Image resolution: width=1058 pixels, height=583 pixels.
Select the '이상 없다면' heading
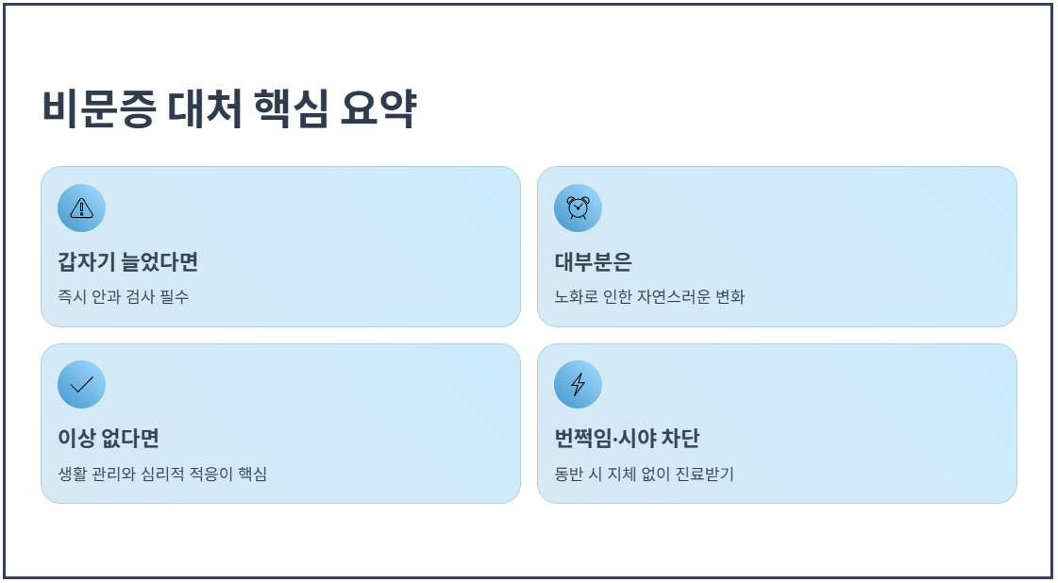pos(108,439)
